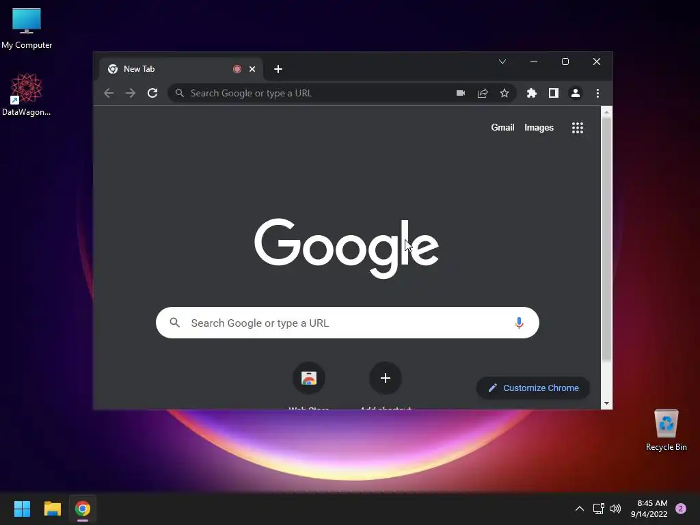This screenshot has height=525, width=700.
Task: Click the Chrome taskbar icon
Action: click(83, 509)
